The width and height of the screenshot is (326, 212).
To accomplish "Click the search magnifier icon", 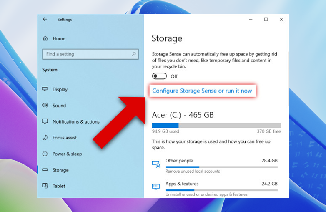I will pos(134,54).
